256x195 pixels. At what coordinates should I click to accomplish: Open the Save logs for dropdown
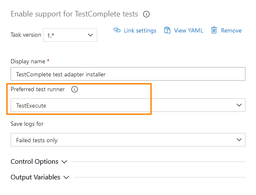pyautogui.click(x=128, y=140)
